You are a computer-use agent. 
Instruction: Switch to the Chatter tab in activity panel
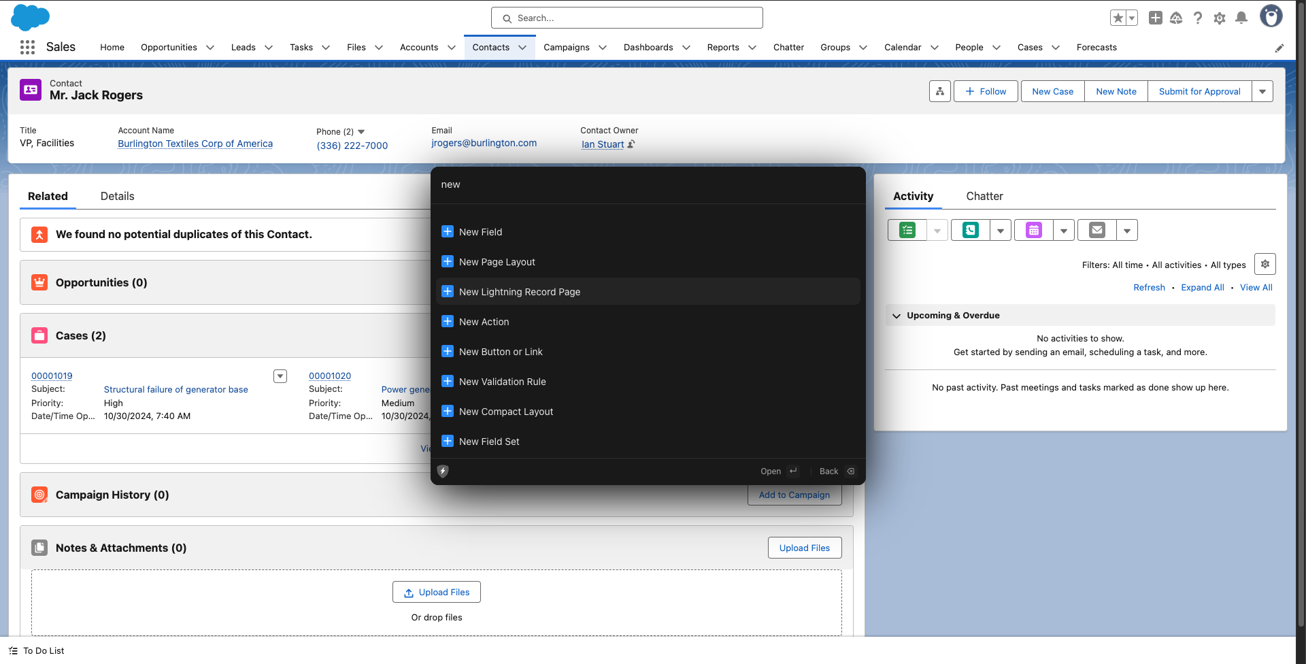[984, 196]
